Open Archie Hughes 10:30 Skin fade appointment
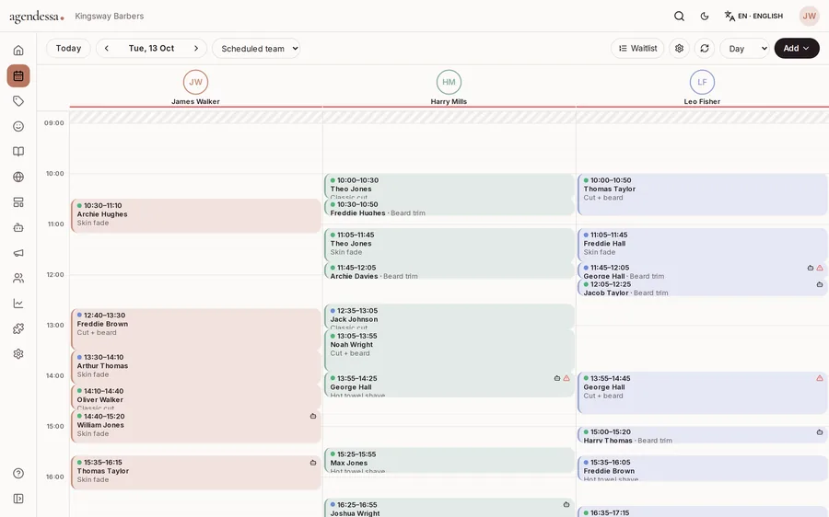The image size is (829, 517). (x=195, y=215)
